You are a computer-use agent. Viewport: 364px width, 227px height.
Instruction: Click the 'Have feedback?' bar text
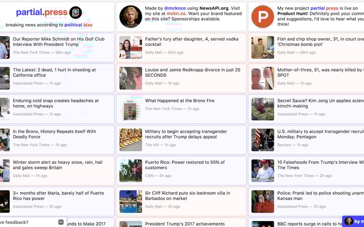click(14, 222)
